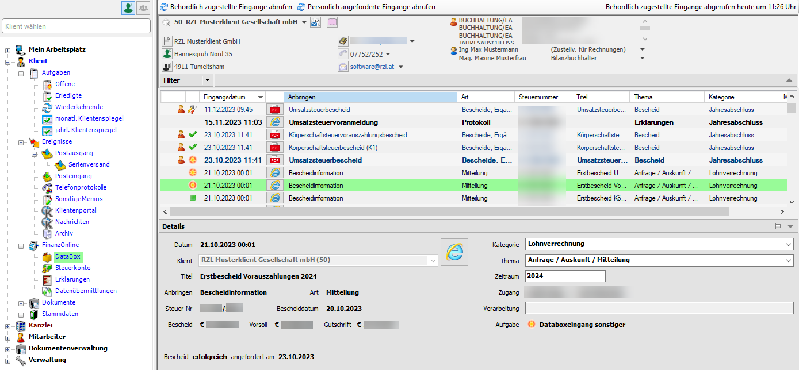
Task: Collapse the FinanzOnline tree node
Action: [21, 245]
